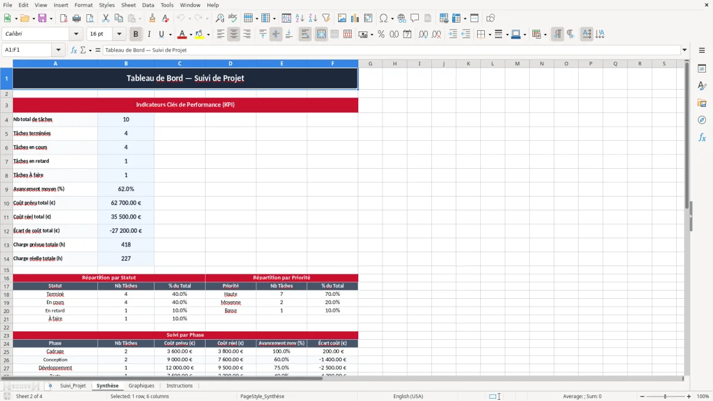Open the sidebar Navigator compass icon

pyautogui.click(x=702, y=120)
